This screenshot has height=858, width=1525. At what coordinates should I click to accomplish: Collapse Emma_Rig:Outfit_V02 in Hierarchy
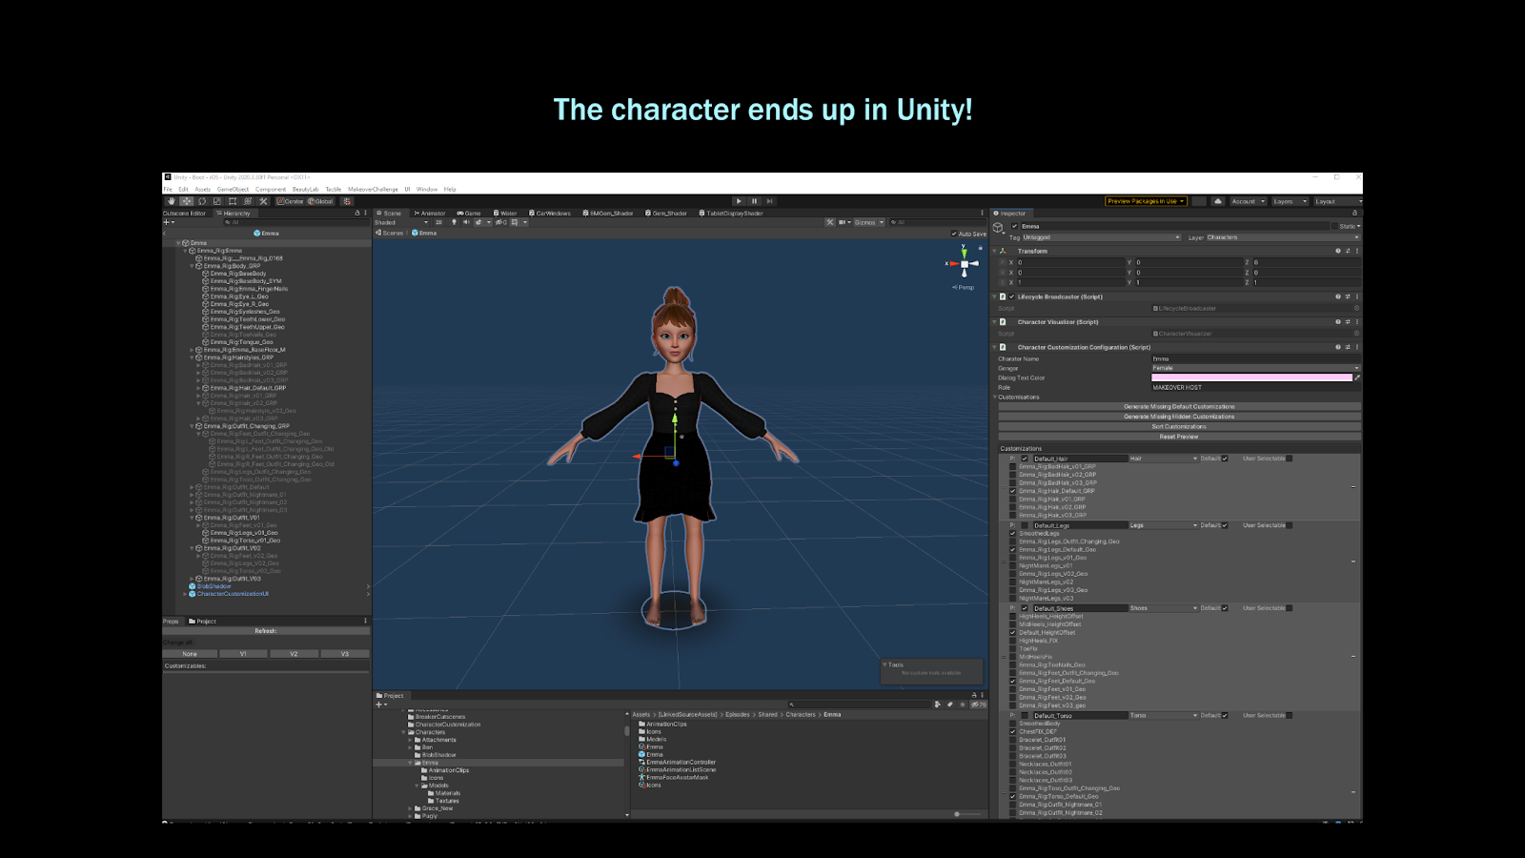192,548
